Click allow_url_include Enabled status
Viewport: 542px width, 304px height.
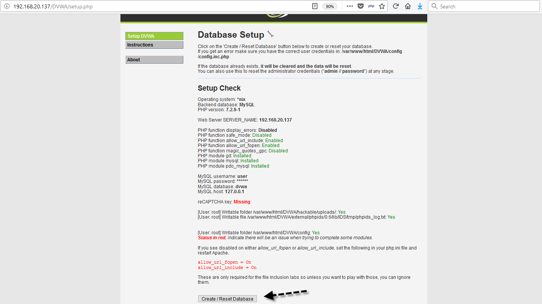pyautogui.click(x=274, y=141)
